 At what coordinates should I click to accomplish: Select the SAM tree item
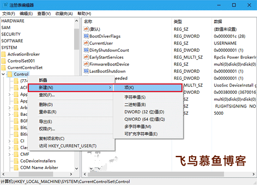click(6, 27)
